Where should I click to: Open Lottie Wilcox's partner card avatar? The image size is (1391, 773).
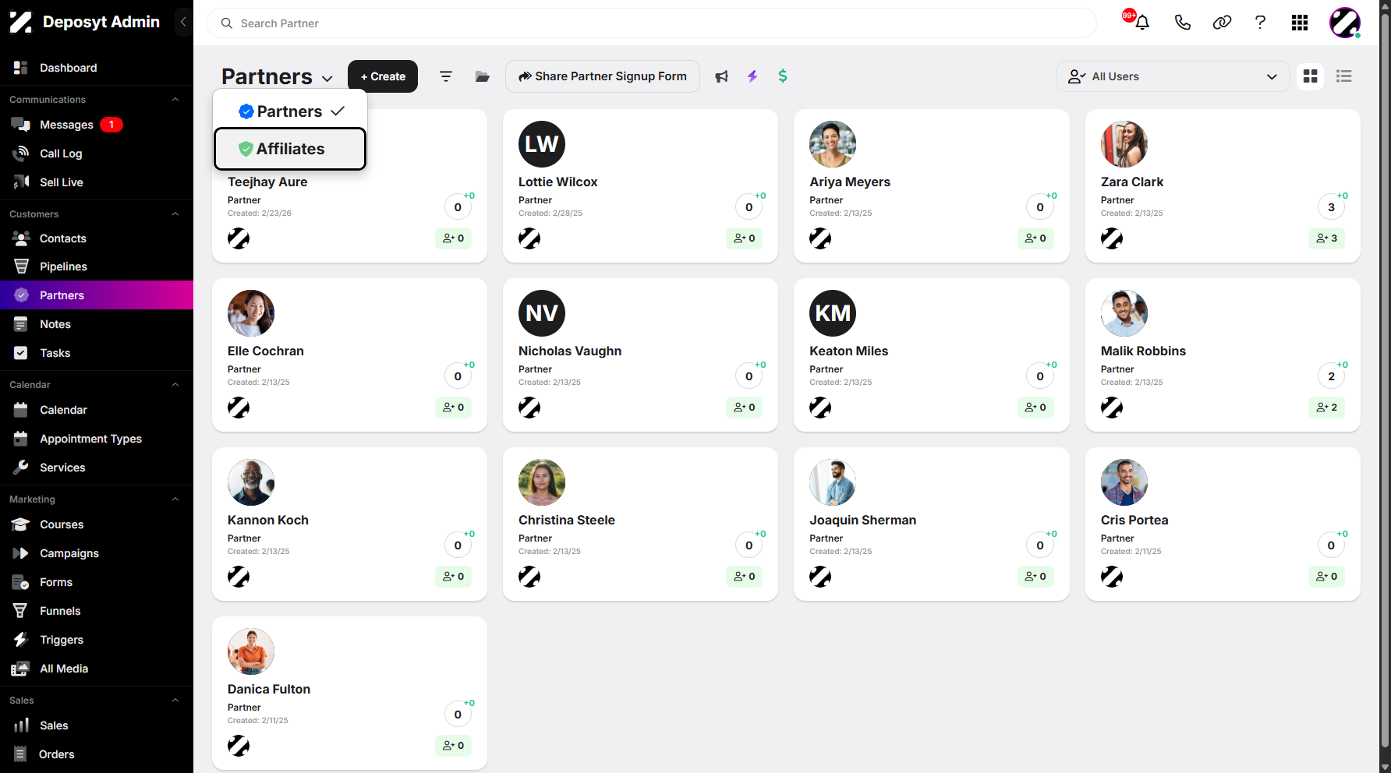tap(542, 144)
